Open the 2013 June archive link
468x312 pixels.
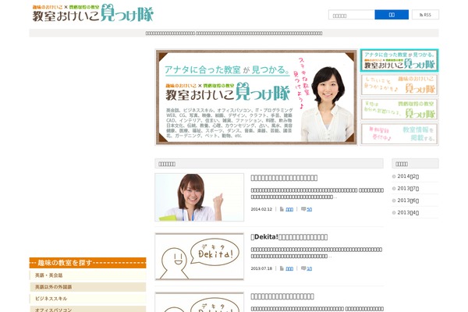coord(408,200)
